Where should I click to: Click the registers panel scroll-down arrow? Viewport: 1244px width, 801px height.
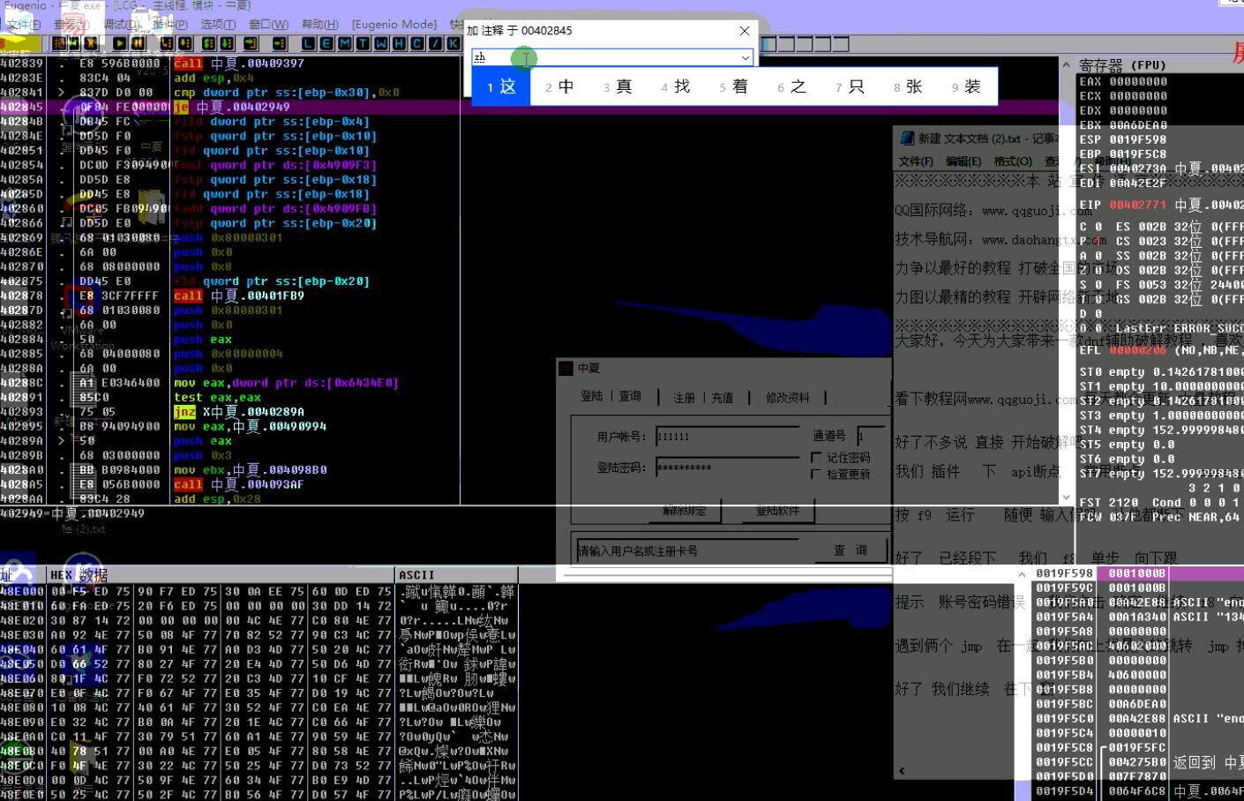click(1067, 497)
